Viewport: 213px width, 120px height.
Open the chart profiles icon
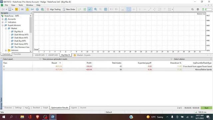(x=10, y=9)
